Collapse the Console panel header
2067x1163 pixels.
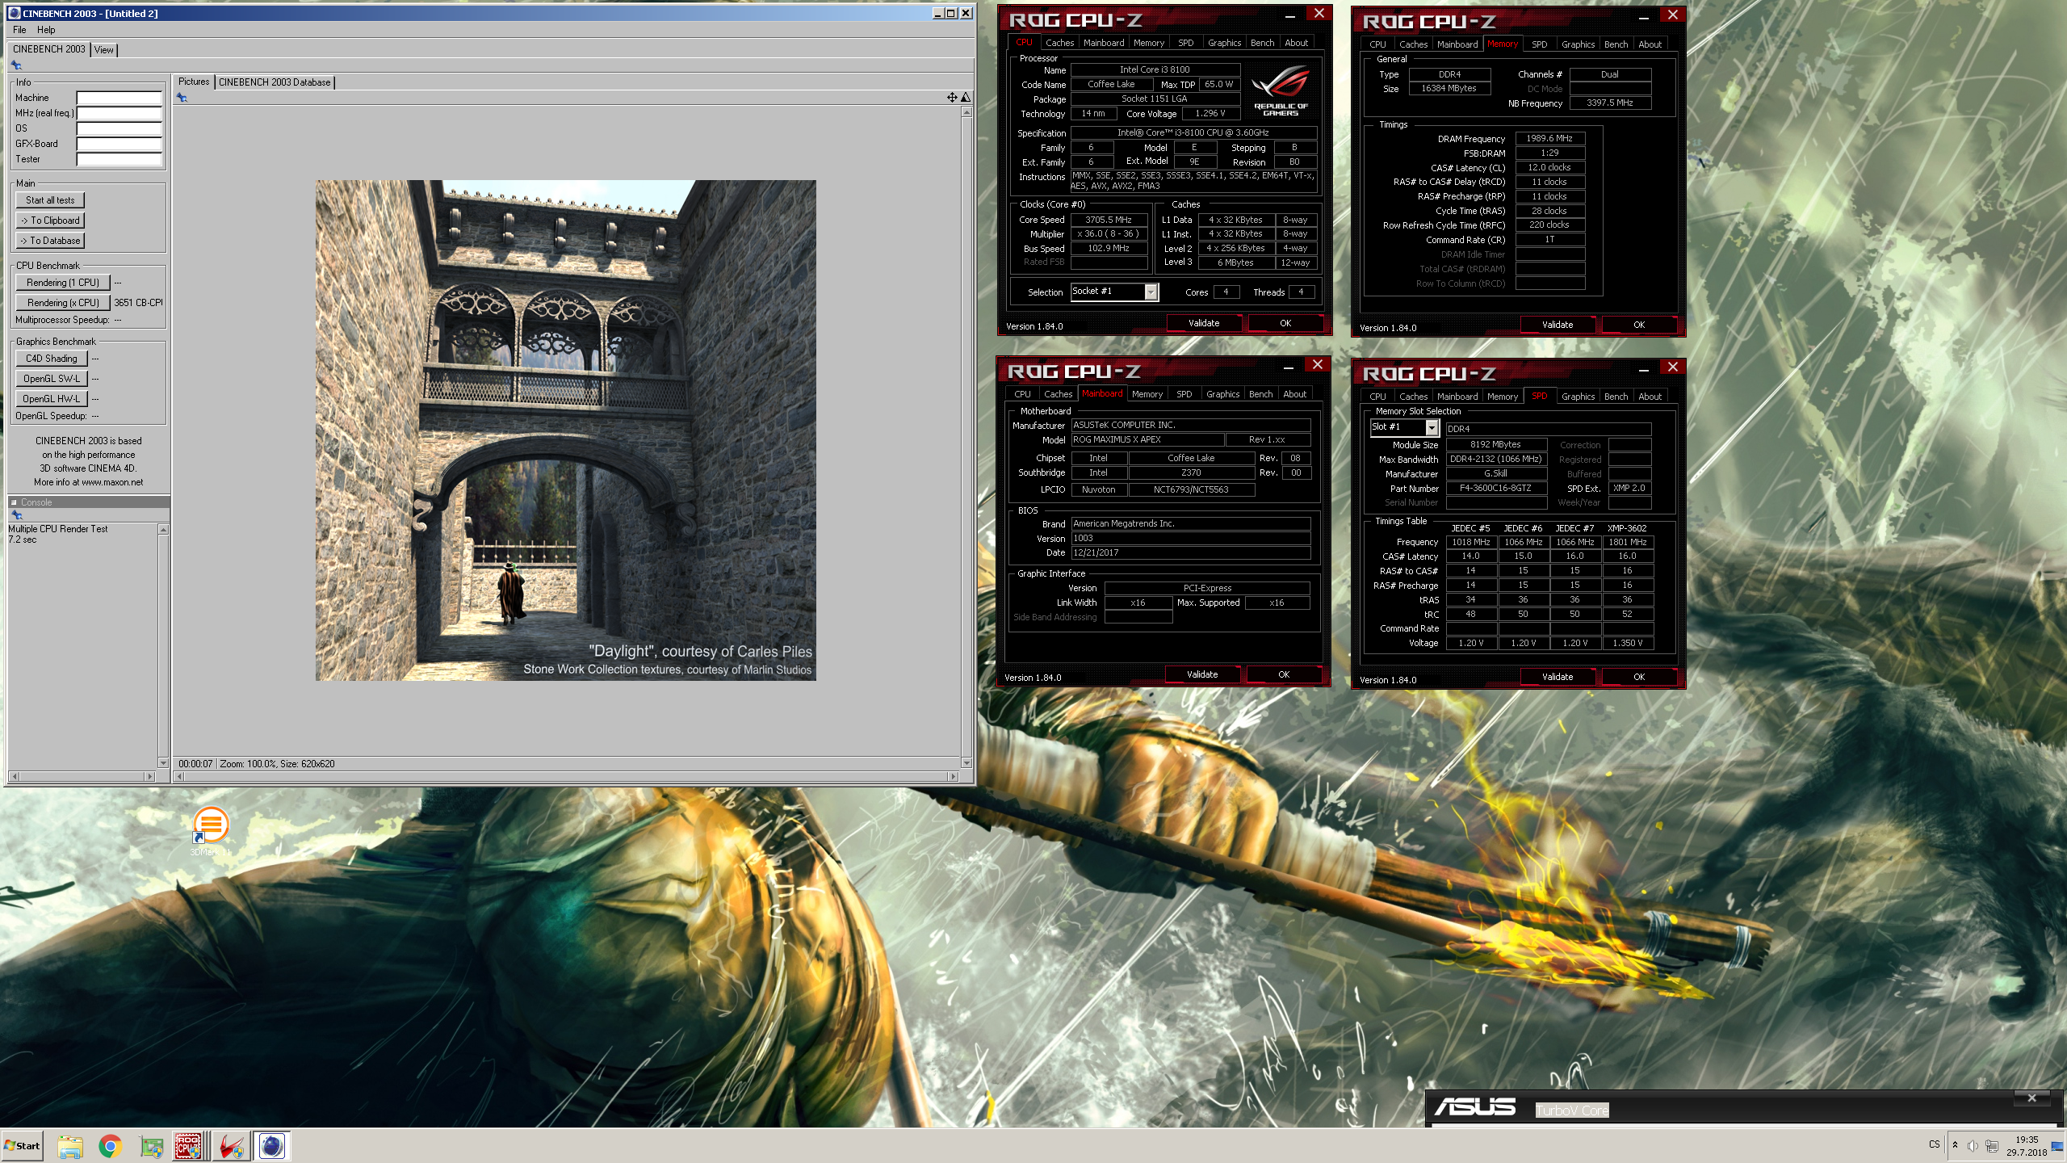(14, 502)
